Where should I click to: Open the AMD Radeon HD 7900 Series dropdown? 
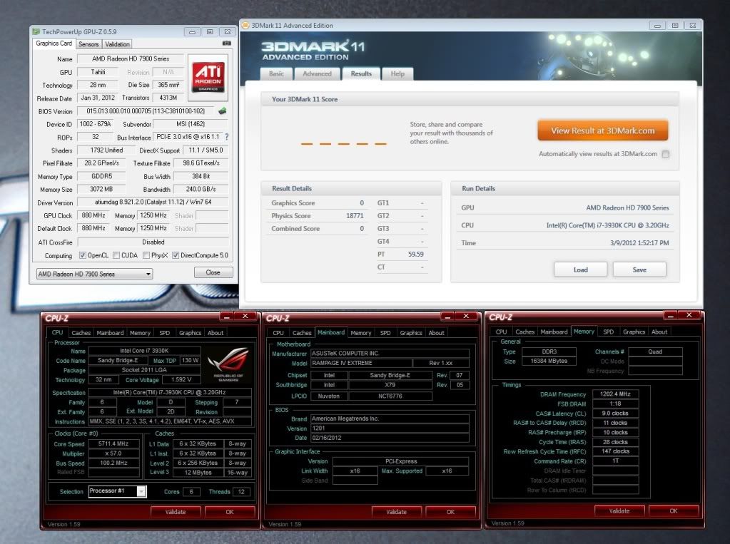94,274
